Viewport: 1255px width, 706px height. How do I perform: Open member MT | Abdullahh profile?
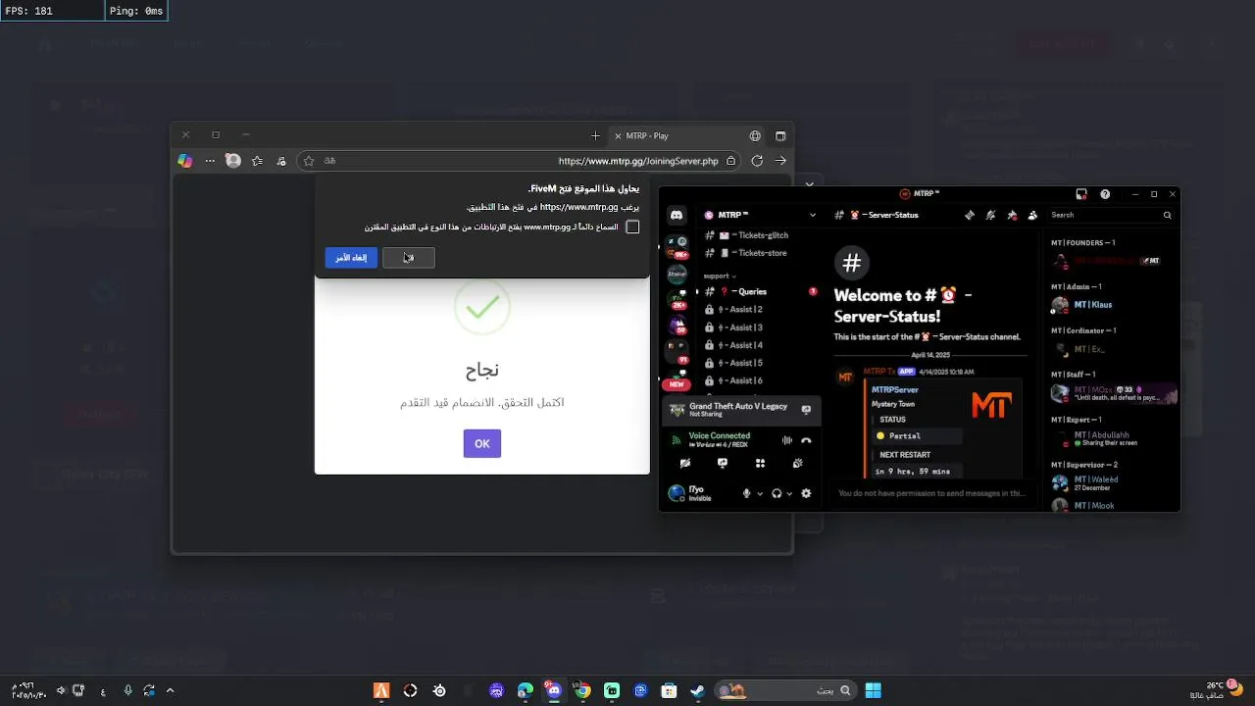1113,439
